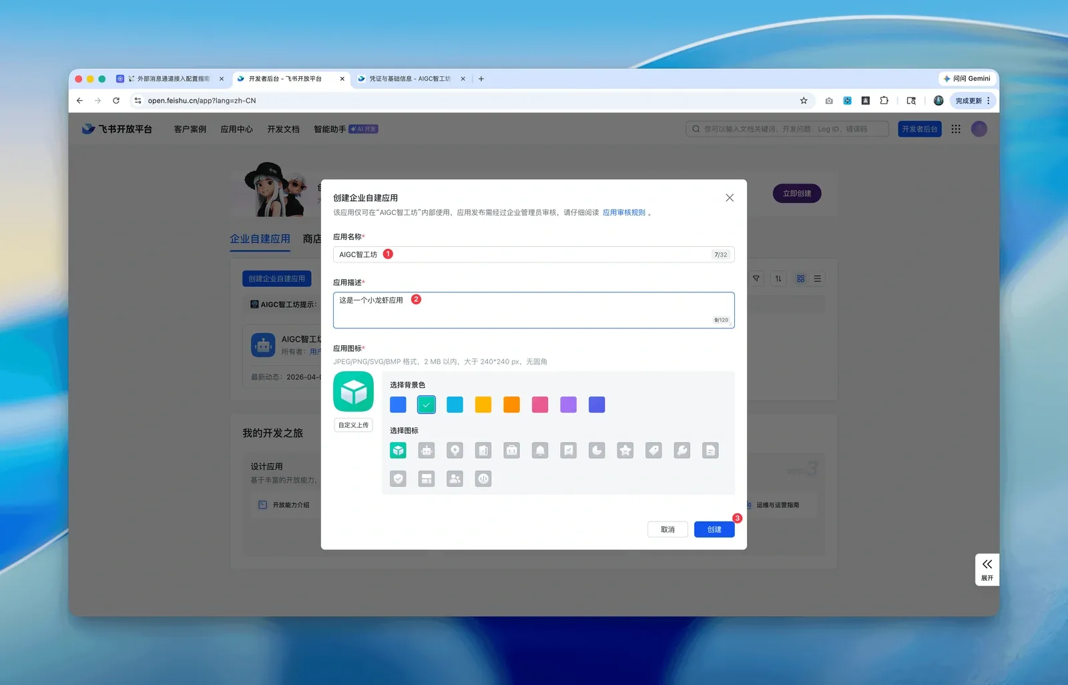Open the Chrome extensions puzzle menu
This screenshot has height=685, width=1068.
point(884,101)
